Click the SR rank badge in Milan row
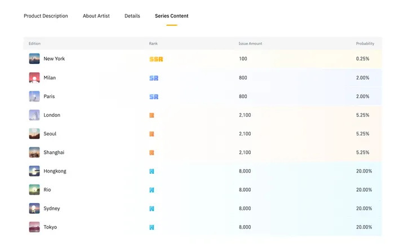Screen dimensions: 417x251 coord(154,78)
